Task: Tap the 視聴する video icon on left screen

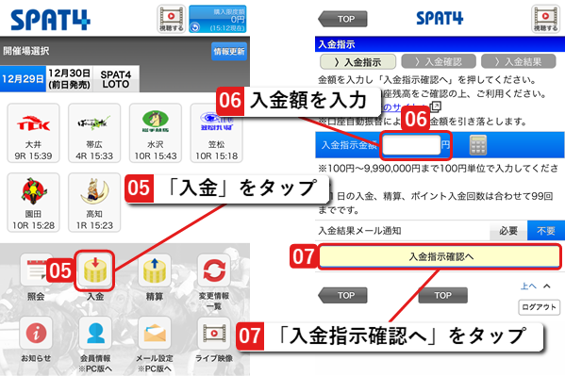Action: (171, 19)
